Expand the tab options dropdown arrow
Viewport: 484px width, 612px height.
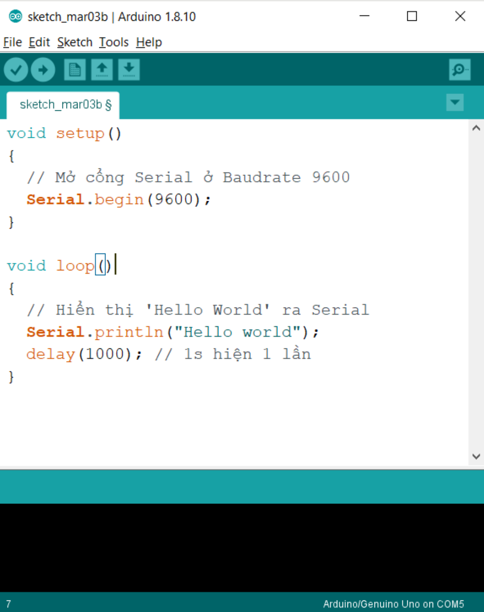pos(455,102)
